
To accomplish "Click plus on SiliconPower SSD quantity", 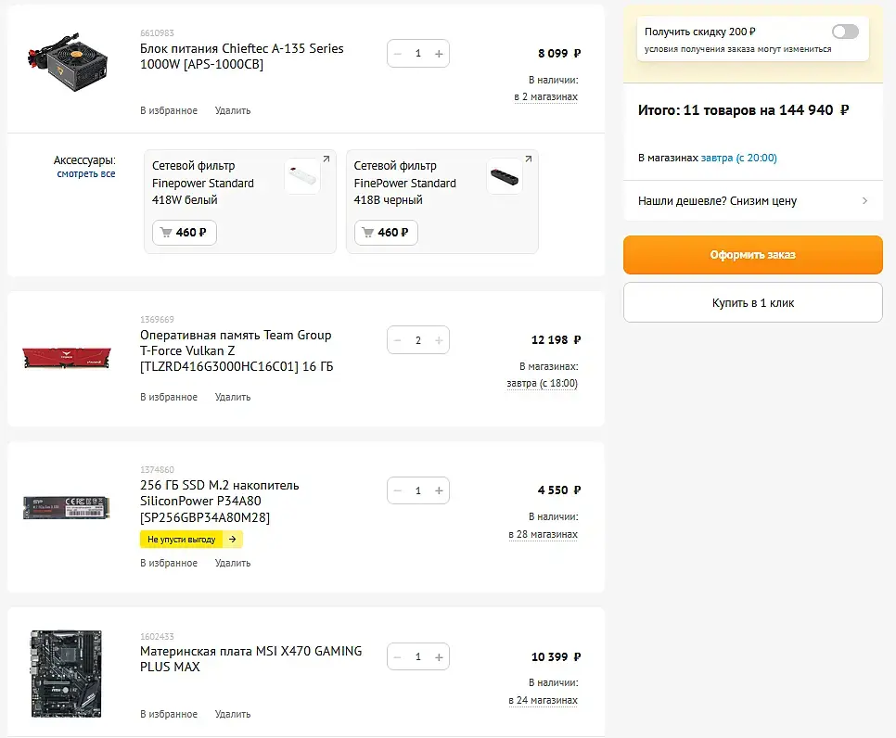I will (439, 490).
